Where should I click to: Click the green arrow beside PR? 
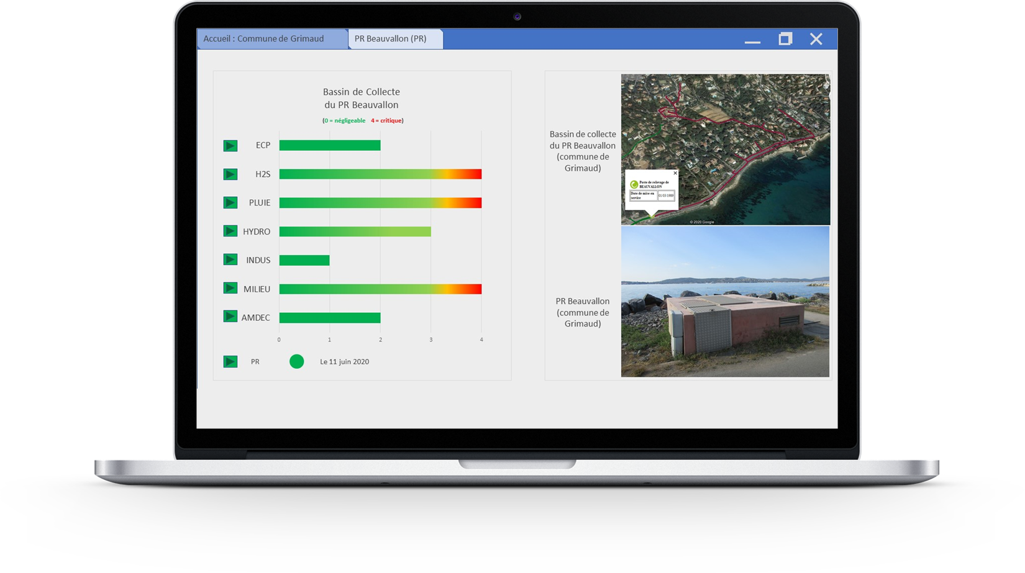click(230, 361)
